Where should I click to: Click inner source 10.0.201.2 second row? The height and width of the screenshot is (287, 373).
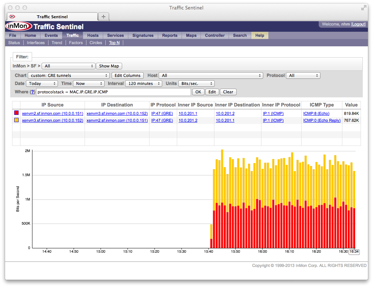pos(188,120)
